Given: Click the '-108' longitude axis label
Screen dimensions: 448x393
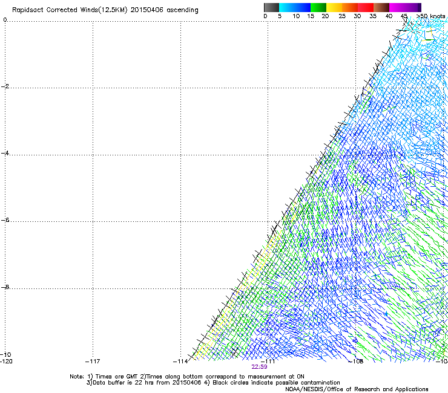Looking at the screenshot, I should point(356,362).
